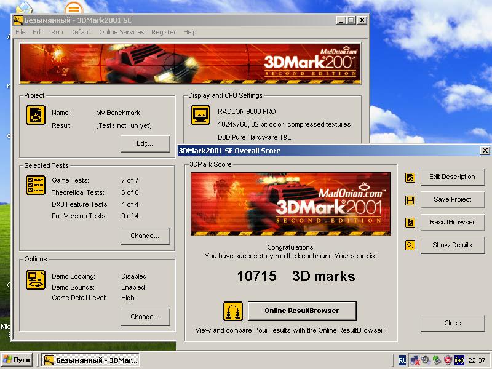Image resolution: width=492 pixels, height=369 pixels.
Task: Click the Game Detail Level "High" value
Action: point(128,298)
